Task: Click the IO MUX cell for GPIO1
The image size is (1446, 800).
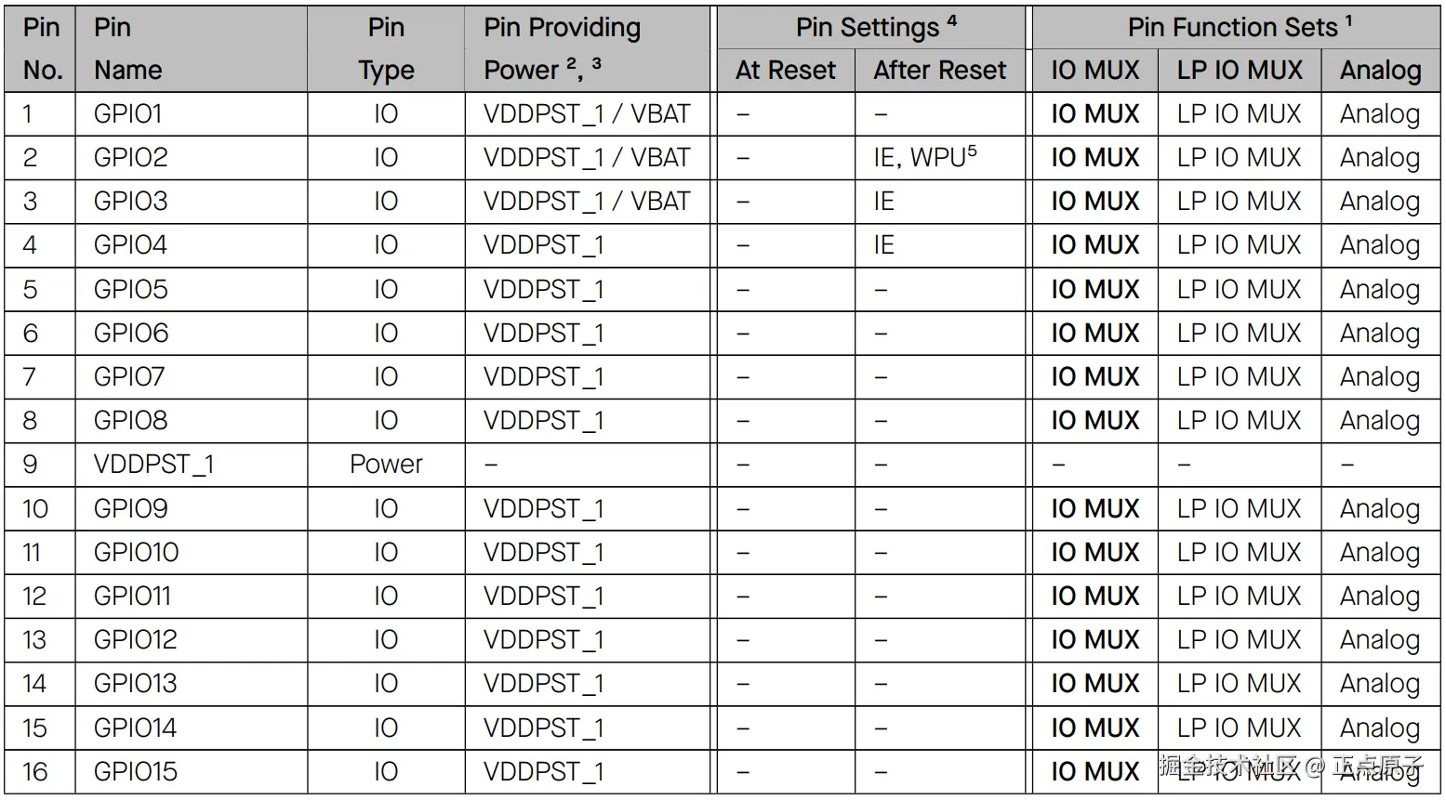Action: [x=1094, y=114]
